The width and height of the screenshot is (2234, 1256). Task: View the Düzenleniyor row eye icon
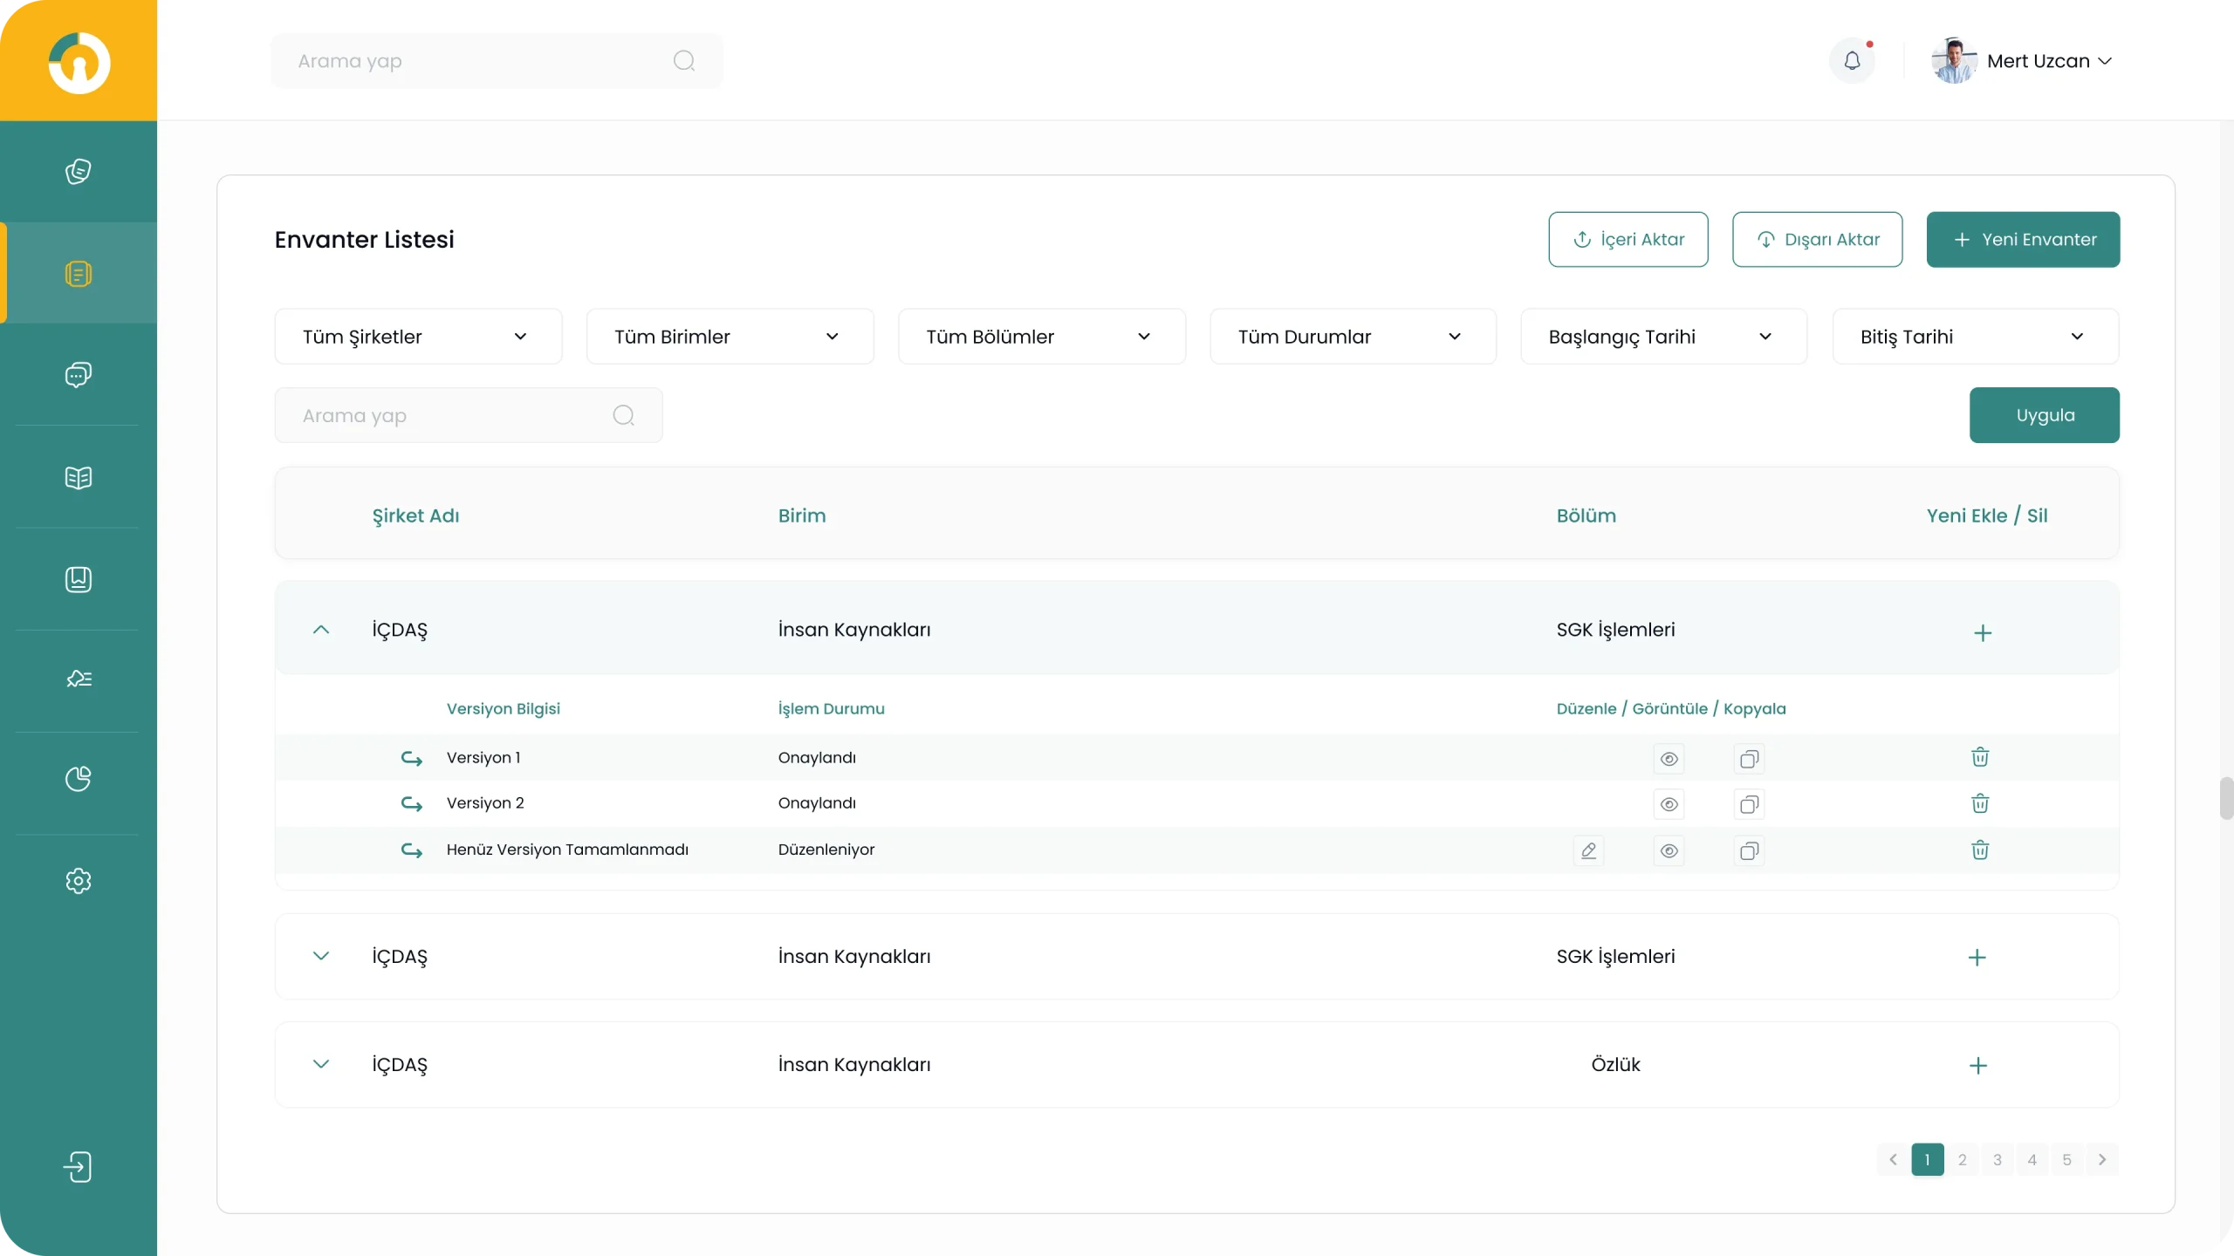click(x=1669, y=850)
